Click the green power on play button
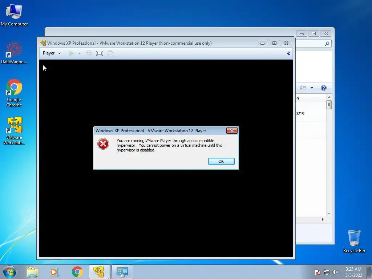The image size is (372, 279). pyautogui.click(x=72, y=53)
